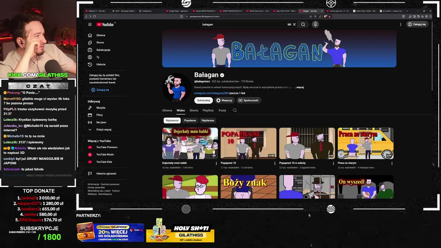Click the 20% więcej do doładowania banner
441x248 pixels.
pos(110,232)
